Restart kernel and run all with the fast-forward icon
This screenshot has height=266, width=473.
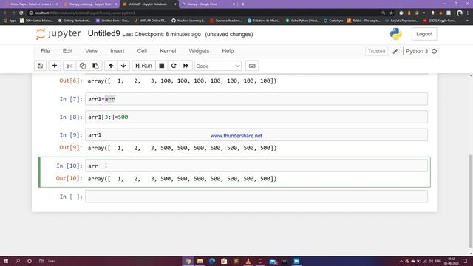[186, 66]
